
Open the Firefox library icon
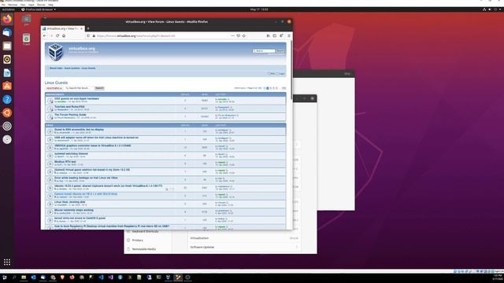[268, 35]
